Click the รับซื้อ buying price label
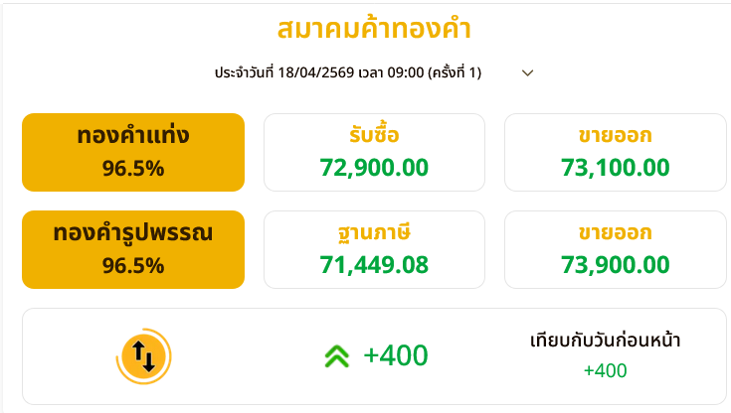This screenshot has width=731, height=413. pos(374,136)
